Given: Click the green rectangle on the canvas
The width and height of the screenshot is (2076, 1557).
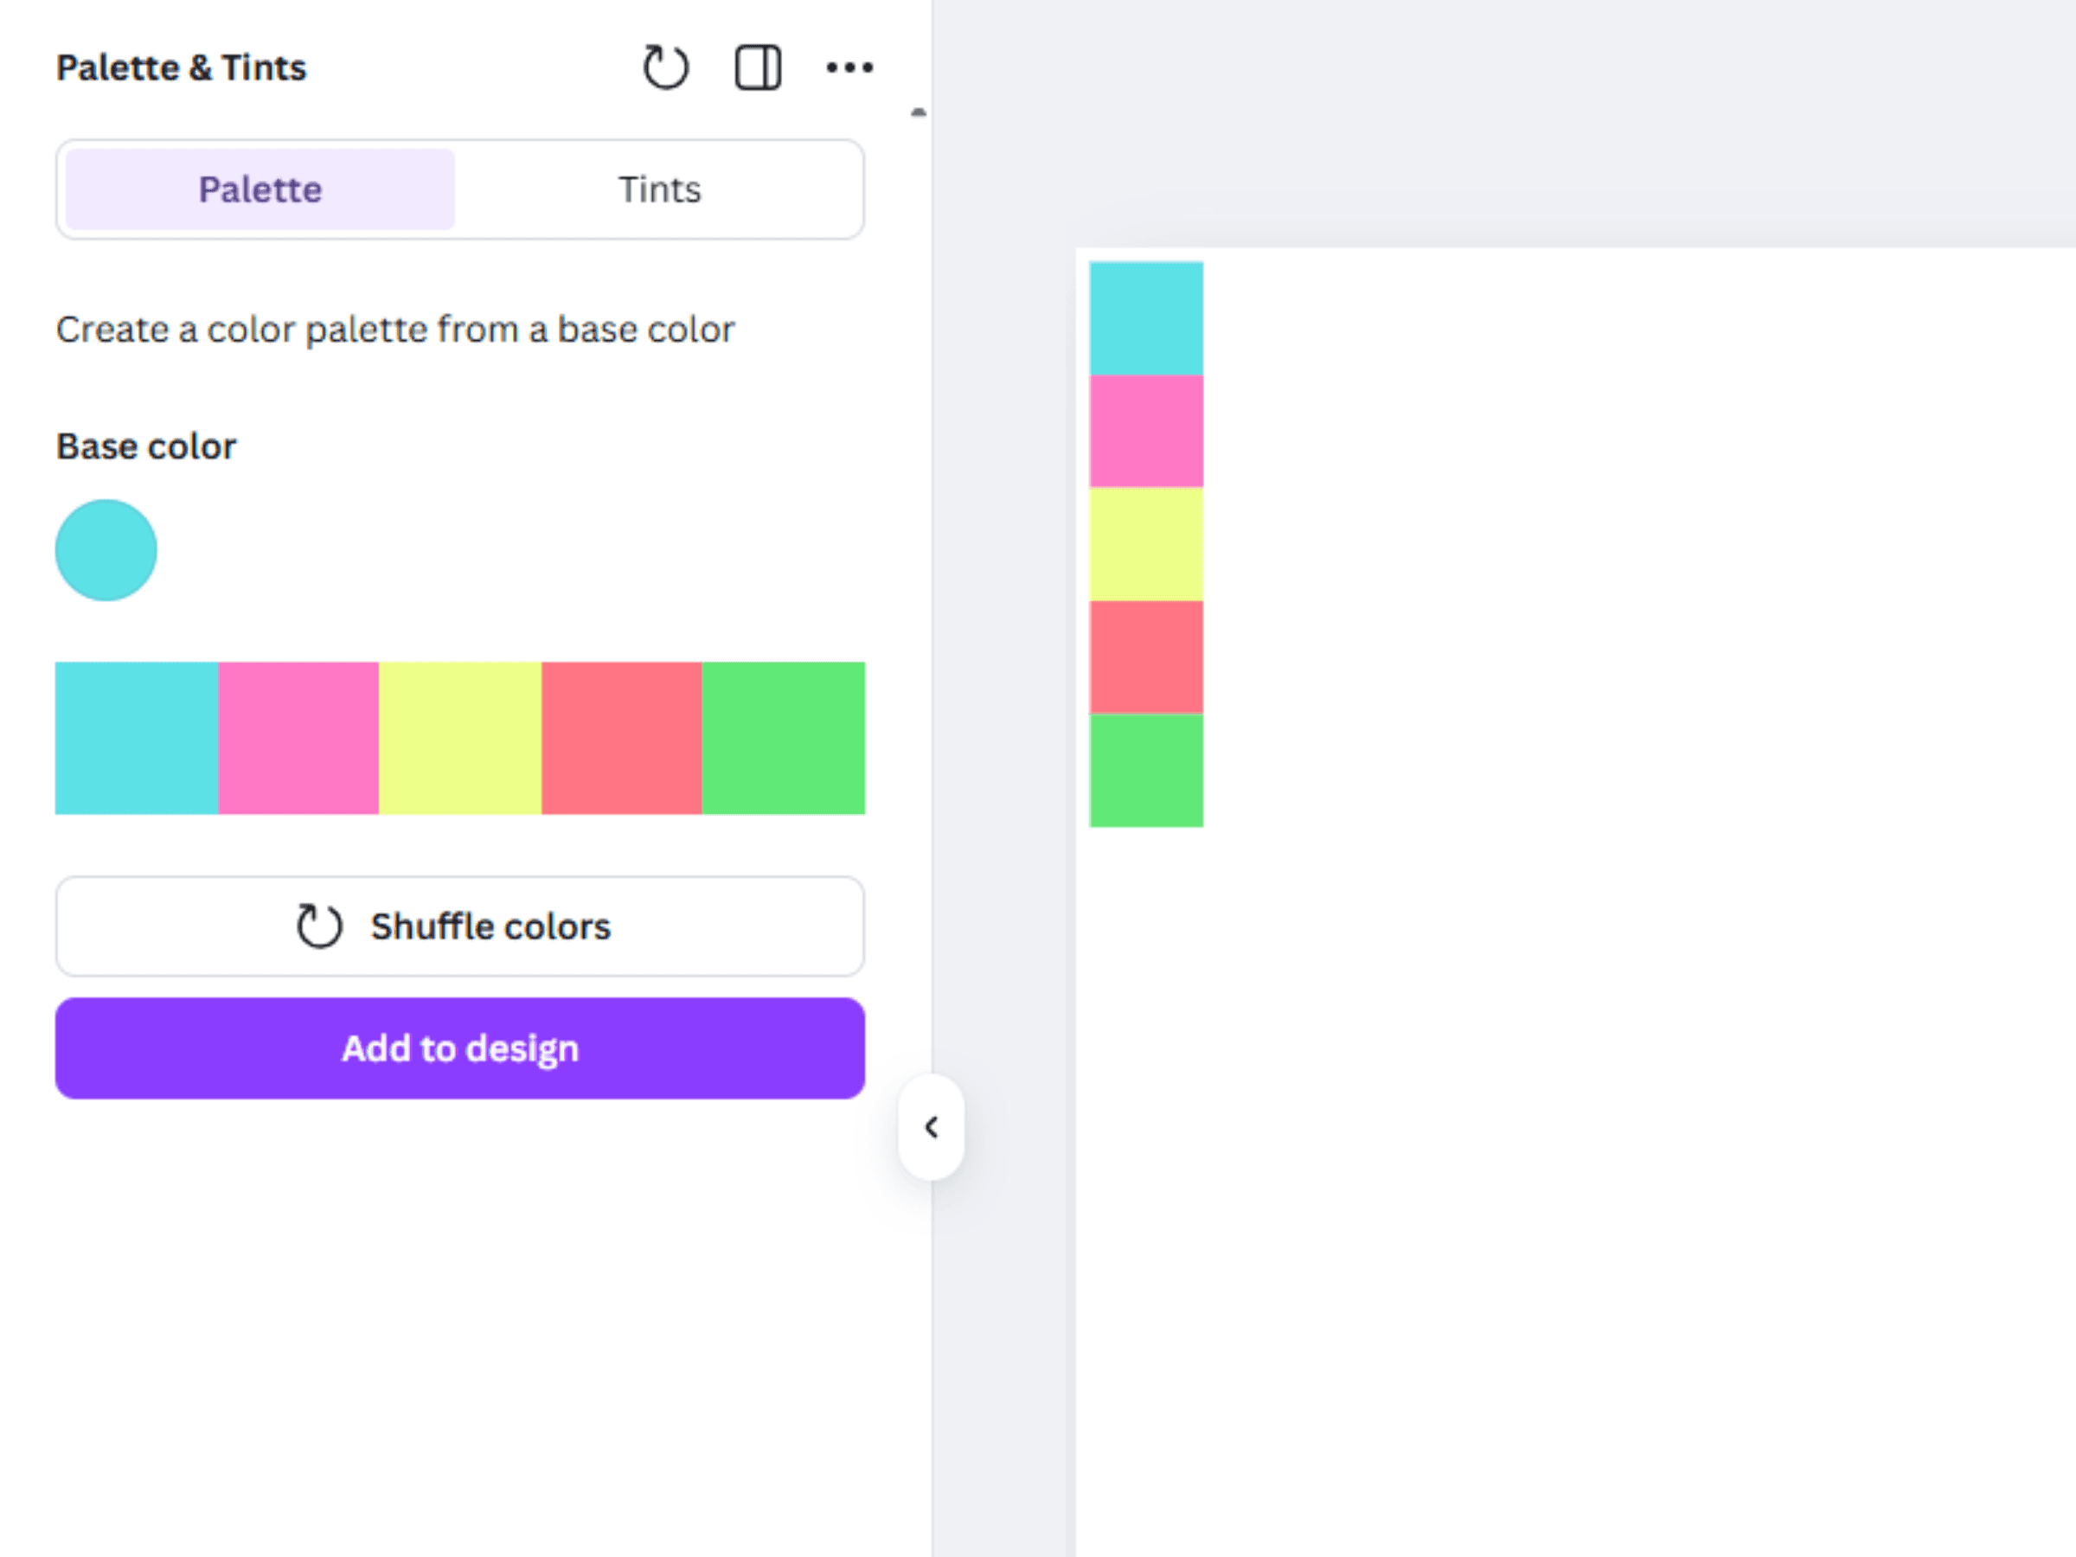Looking at the screenshot, I should point(1147,770).
